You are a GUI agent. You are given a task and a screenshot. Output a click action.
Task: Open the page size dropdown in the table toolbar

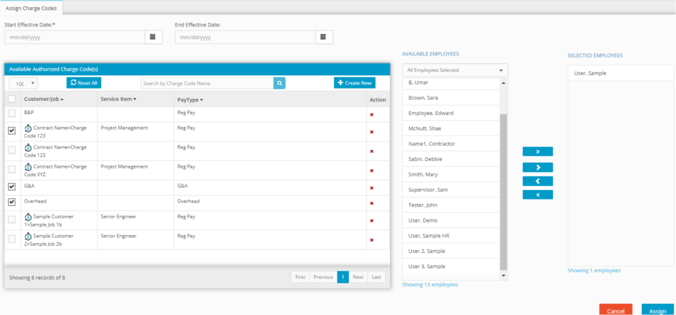click(x=24, y=83)
